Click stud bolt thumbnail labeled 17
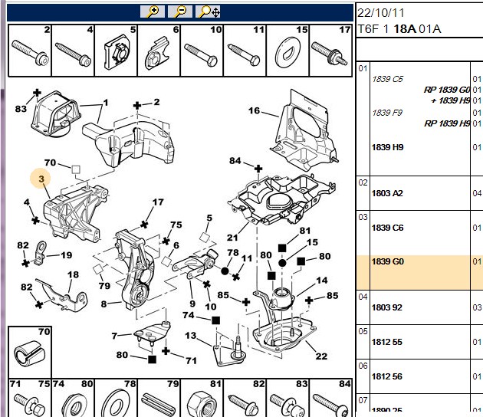 click(x=330, y=51)
